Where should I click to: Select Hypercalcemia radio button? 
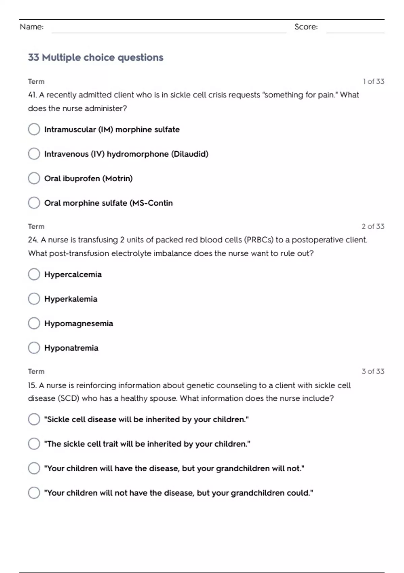[34, 274]
